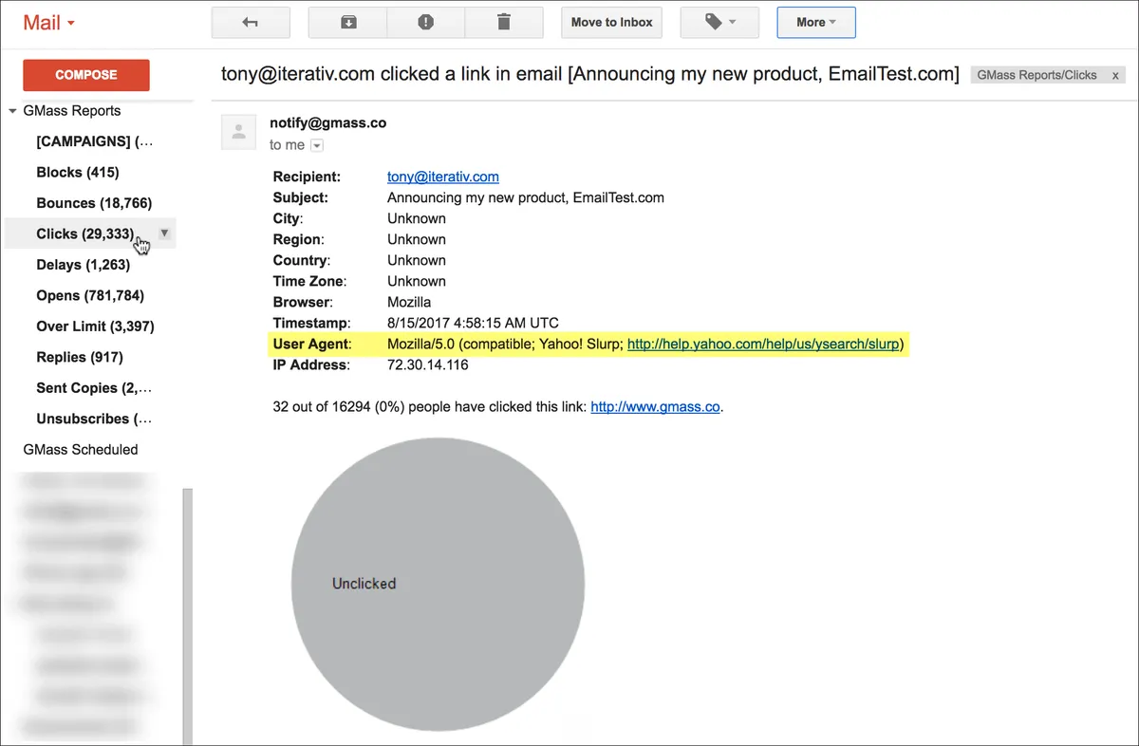Click the timestamp 8/15/2017 4:58:15 AM UTC
Viewport: 1139px width, 746px height.
(x=473, y=323)
